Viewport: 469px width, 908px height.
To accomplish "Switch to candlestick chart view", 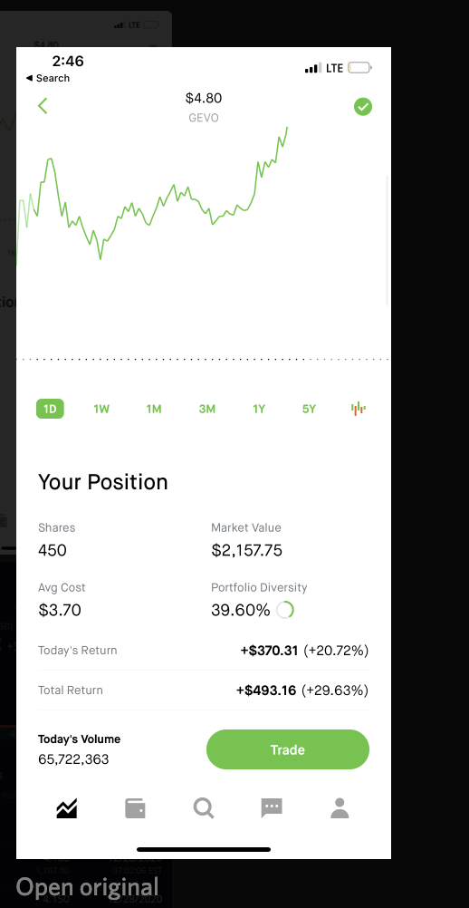I will pyautogui.click(x=359, y=409).
